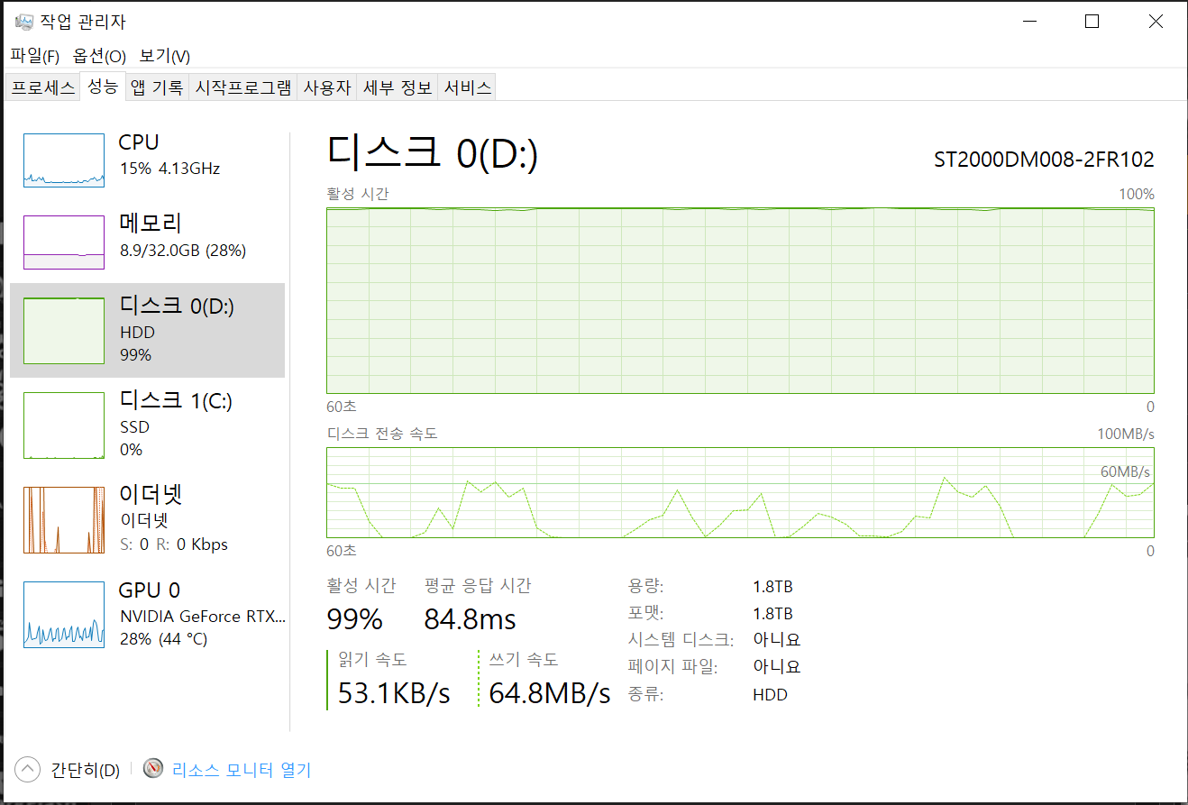Maximize the Task Manager window
1188x805 pixels.
tap(1092, 22)
